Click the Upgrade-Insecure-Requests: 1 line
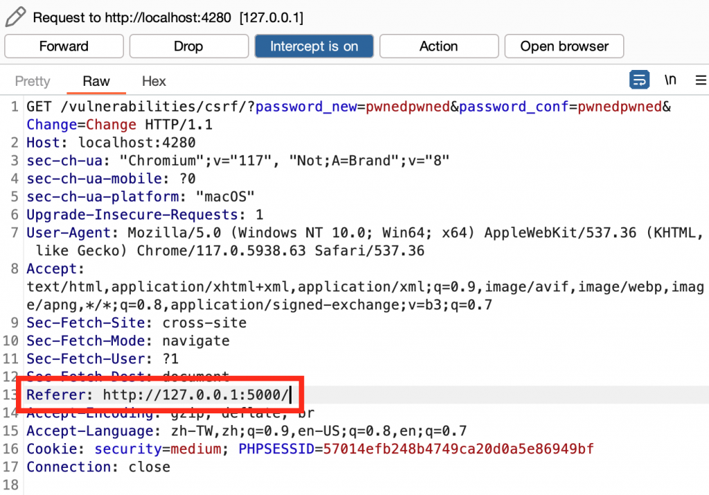The image size is (709, 495). point(145,215)
